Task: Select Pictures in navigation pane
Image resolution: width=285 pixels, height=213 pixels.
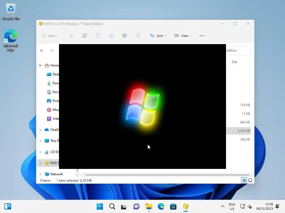Action: coord(53,101)
